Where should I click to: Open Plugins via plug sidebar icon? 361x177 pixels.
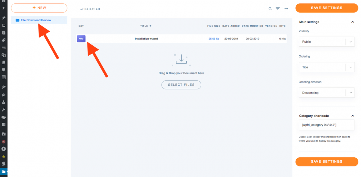3,95
